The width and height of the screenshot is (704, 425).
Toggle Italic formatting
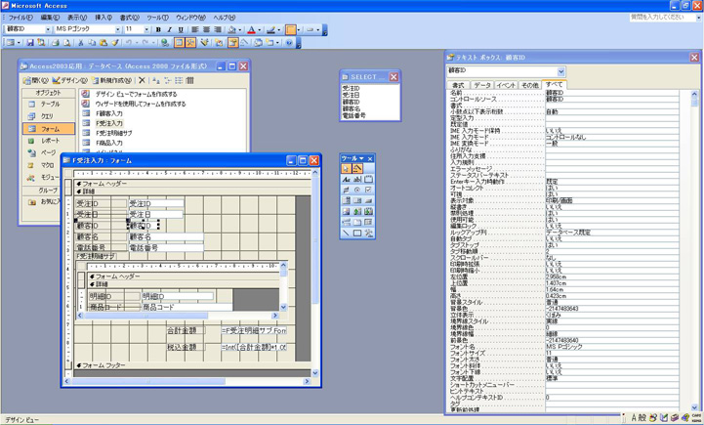(x=169, y=29)
